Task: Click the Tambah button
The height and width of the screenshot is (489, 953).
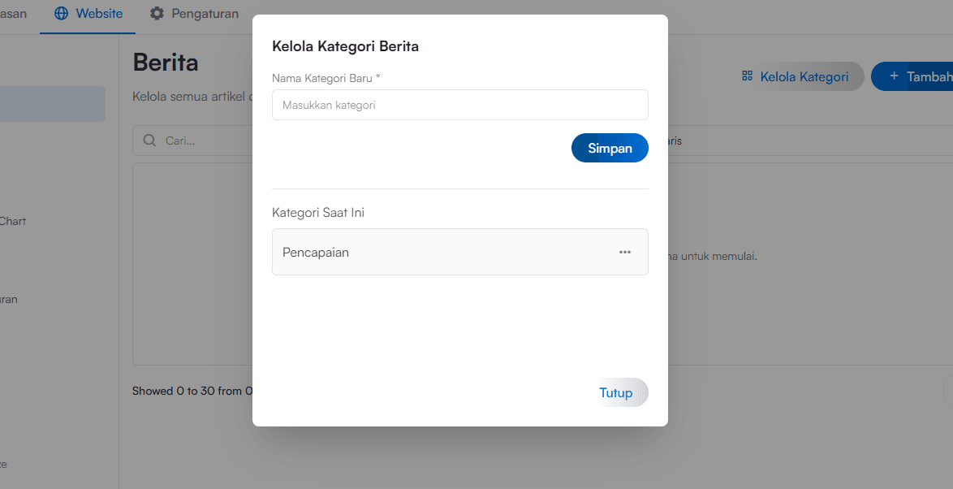Action: pos(917,76)
